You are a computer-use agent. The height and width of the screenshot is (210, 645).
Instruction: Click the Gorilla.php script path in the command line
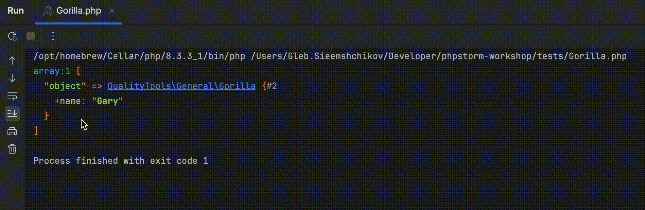pyautogui.click(x=438, y=56)
